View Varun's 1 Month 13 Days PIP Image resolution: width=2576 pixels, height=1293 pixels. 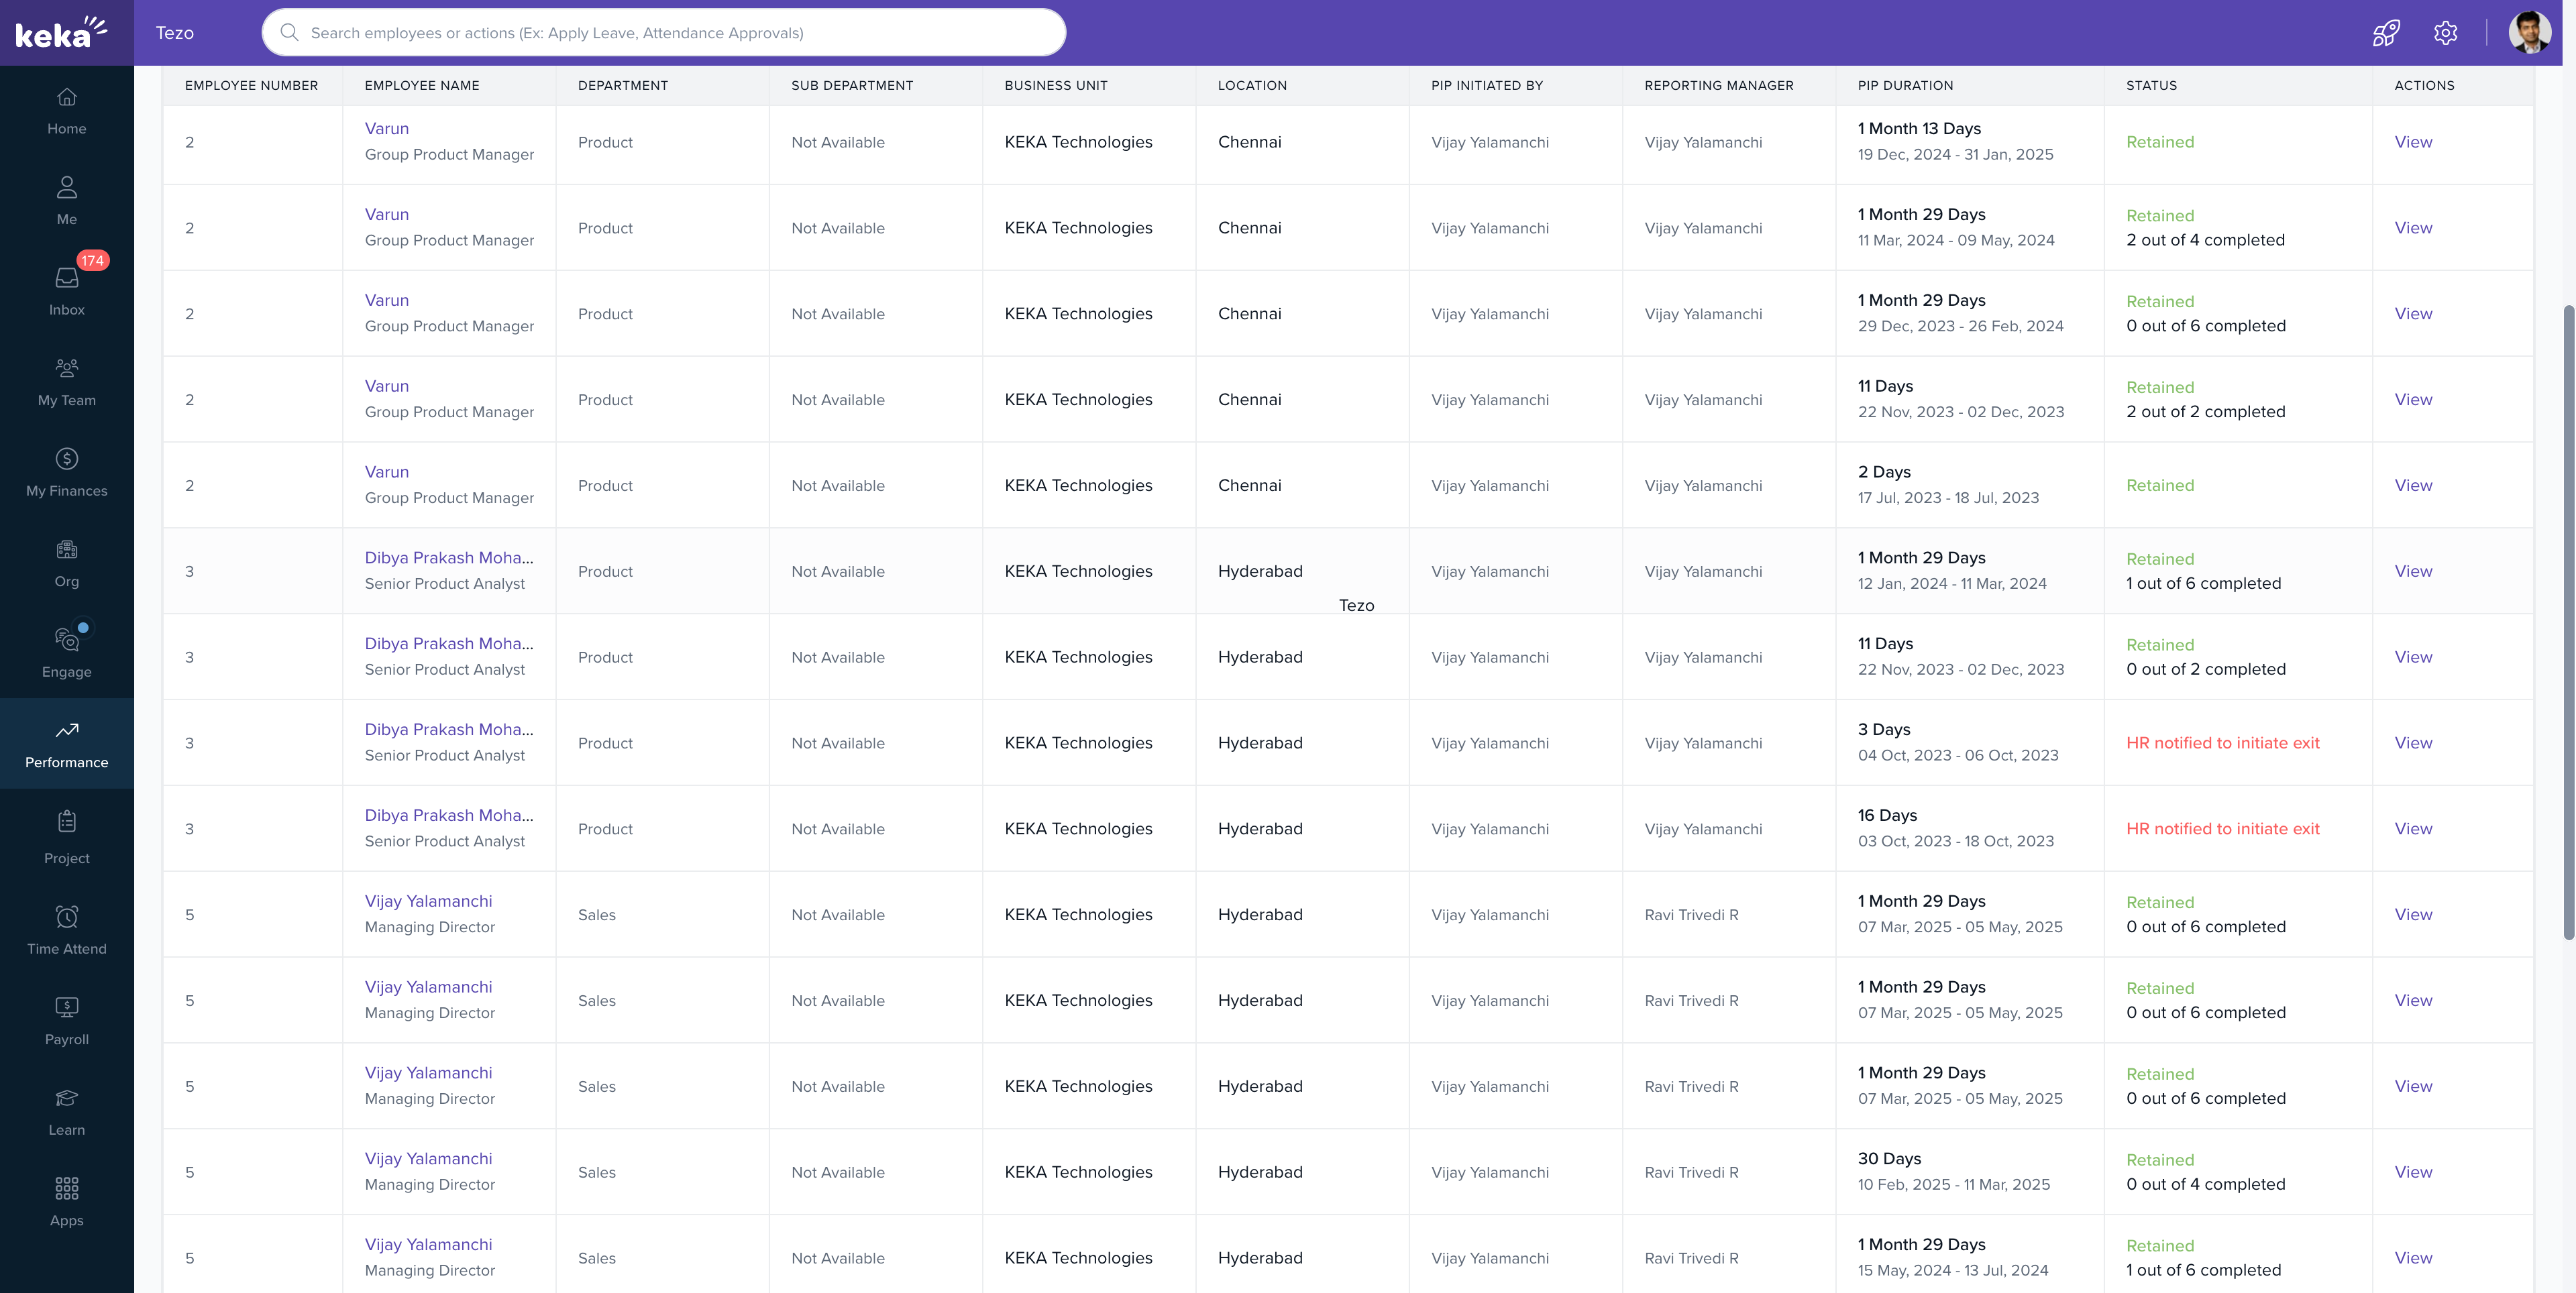2412,142
